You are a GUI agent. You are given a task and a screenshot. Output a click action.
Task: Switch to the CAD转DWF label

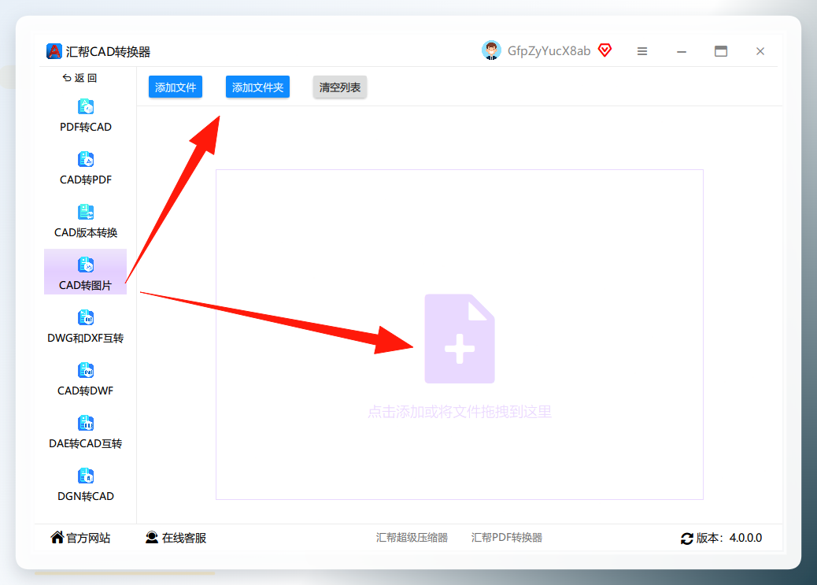(x=86, y=391)
